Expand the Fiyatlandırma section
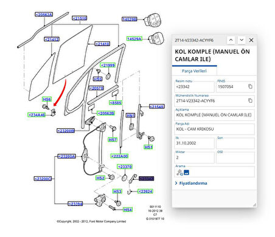 191,183
